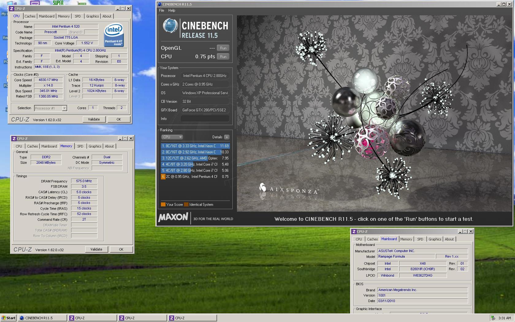
Task: Select Caches tab in Mainboard window
Action: (372, 239)
